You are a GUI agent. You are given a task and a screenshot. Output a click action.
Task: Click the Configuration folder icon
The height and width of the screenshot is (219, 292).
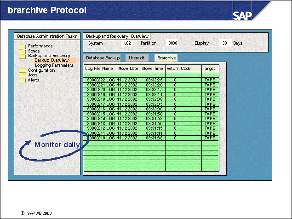pos(22,70)
